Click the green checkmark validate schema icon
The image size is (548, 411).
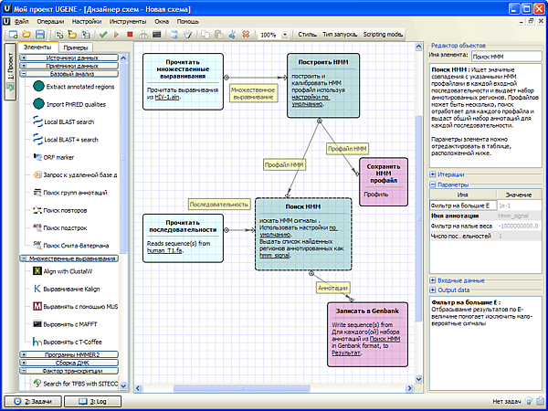101,35
